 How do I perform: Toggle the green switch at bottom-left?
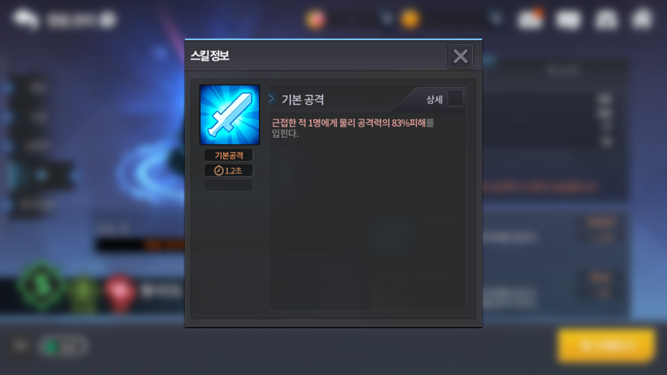click(x=62, y=346)
